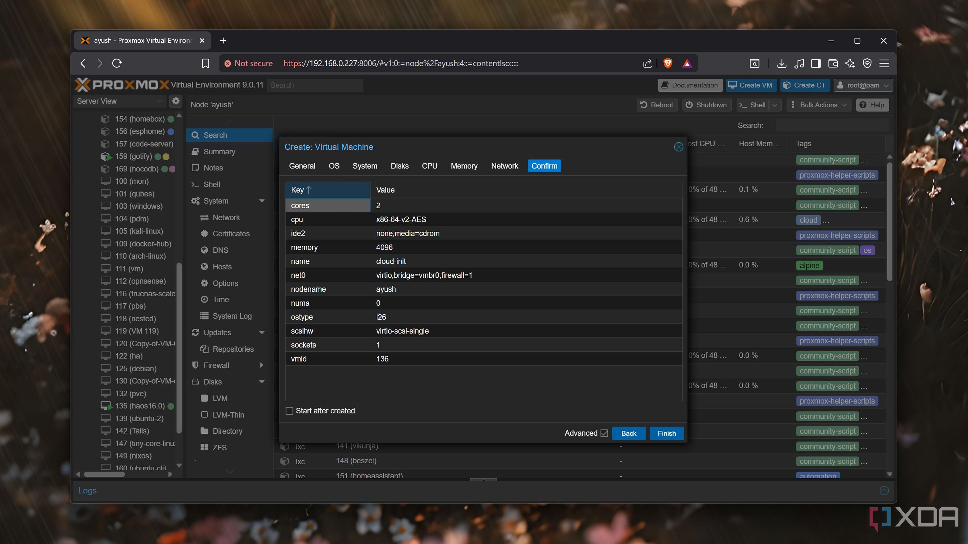Click the Brave Rewards triangle icon

(687, 63)
